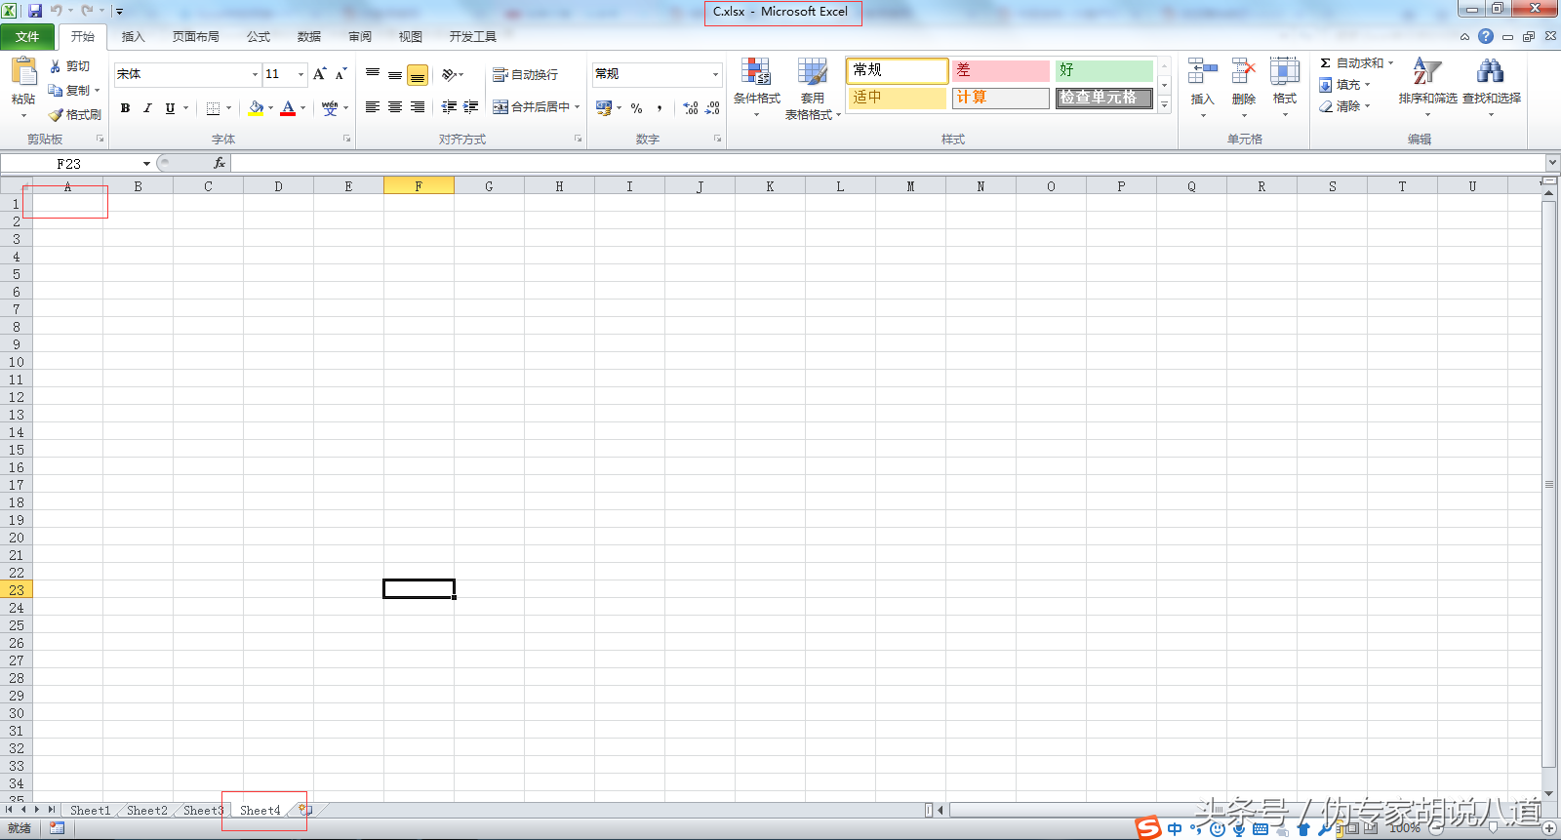Set middle vertical alignment

pyautogui.click(x=395, y=74)
